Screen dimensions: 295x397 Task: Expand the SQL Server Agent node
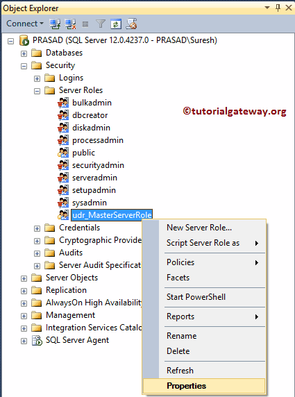24,341
